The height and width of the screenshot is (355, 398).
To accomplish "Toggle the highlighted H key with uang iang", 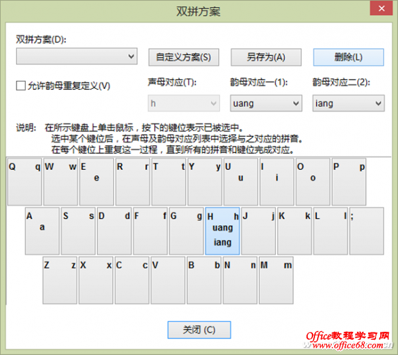I will [x=223, y=231].
